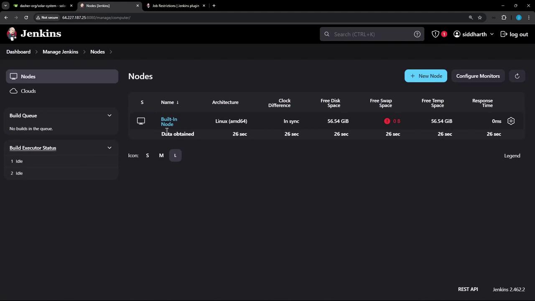
Task: Sort by the S status column header
Action: point(142,102)
